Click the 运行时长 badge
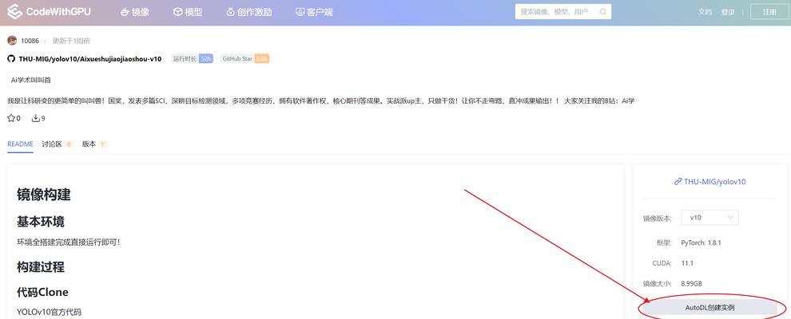791x319 pixels. pyautogui.click(x=193, y=59)
